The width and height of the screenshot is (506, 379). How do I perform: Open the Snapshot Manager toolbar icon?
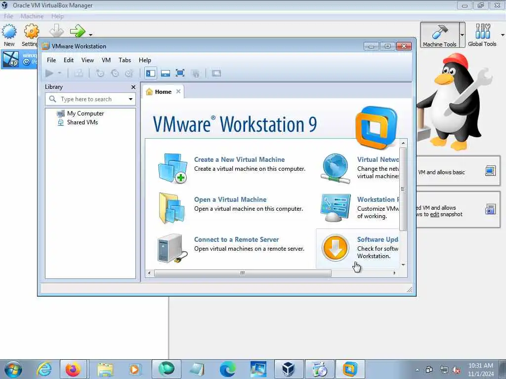pos(129,74)
